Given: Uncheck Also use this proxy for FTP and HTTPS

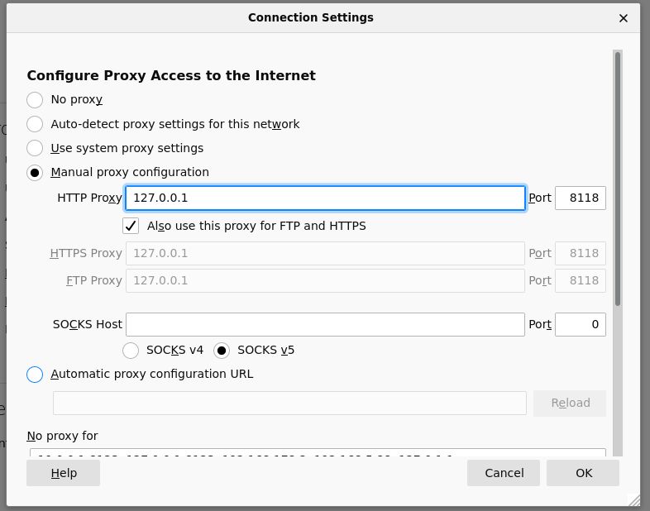Looking at the screenshot, I should (131, 226).
